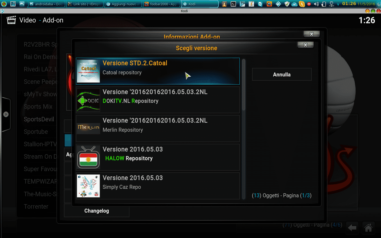This screenshot has height=238, width=381.
Task: Select the Simply Caz Repo version
Action: [158, 186]
